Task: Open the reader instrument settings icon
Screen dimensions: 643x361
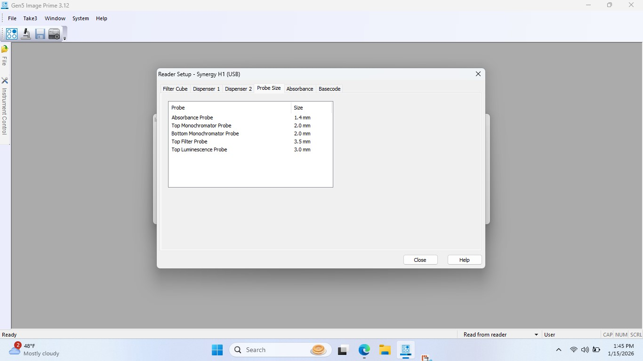Action: coord(54,34)
